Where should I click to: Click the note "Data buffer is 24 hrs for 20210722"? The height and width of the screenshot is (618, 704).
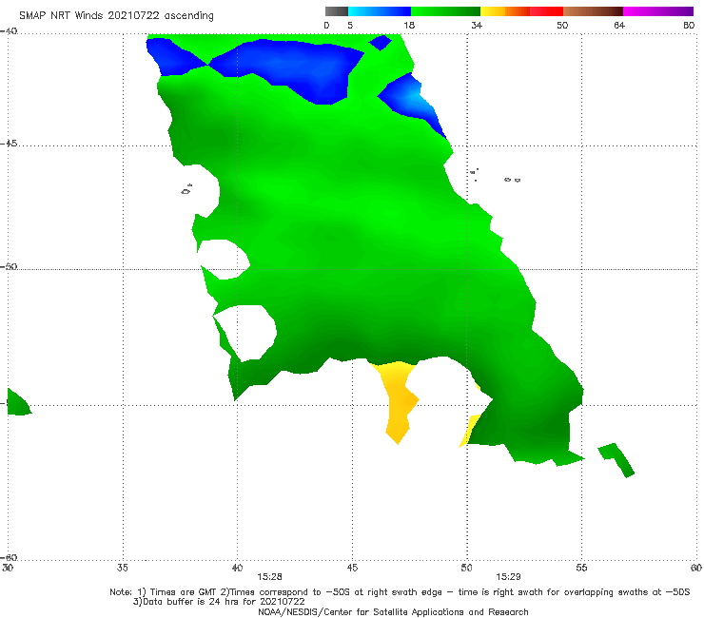(x=224, y=602)
